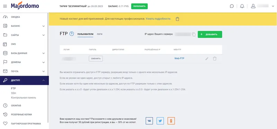Expand the Базы данных menu chevron

(x=44, y=53)
